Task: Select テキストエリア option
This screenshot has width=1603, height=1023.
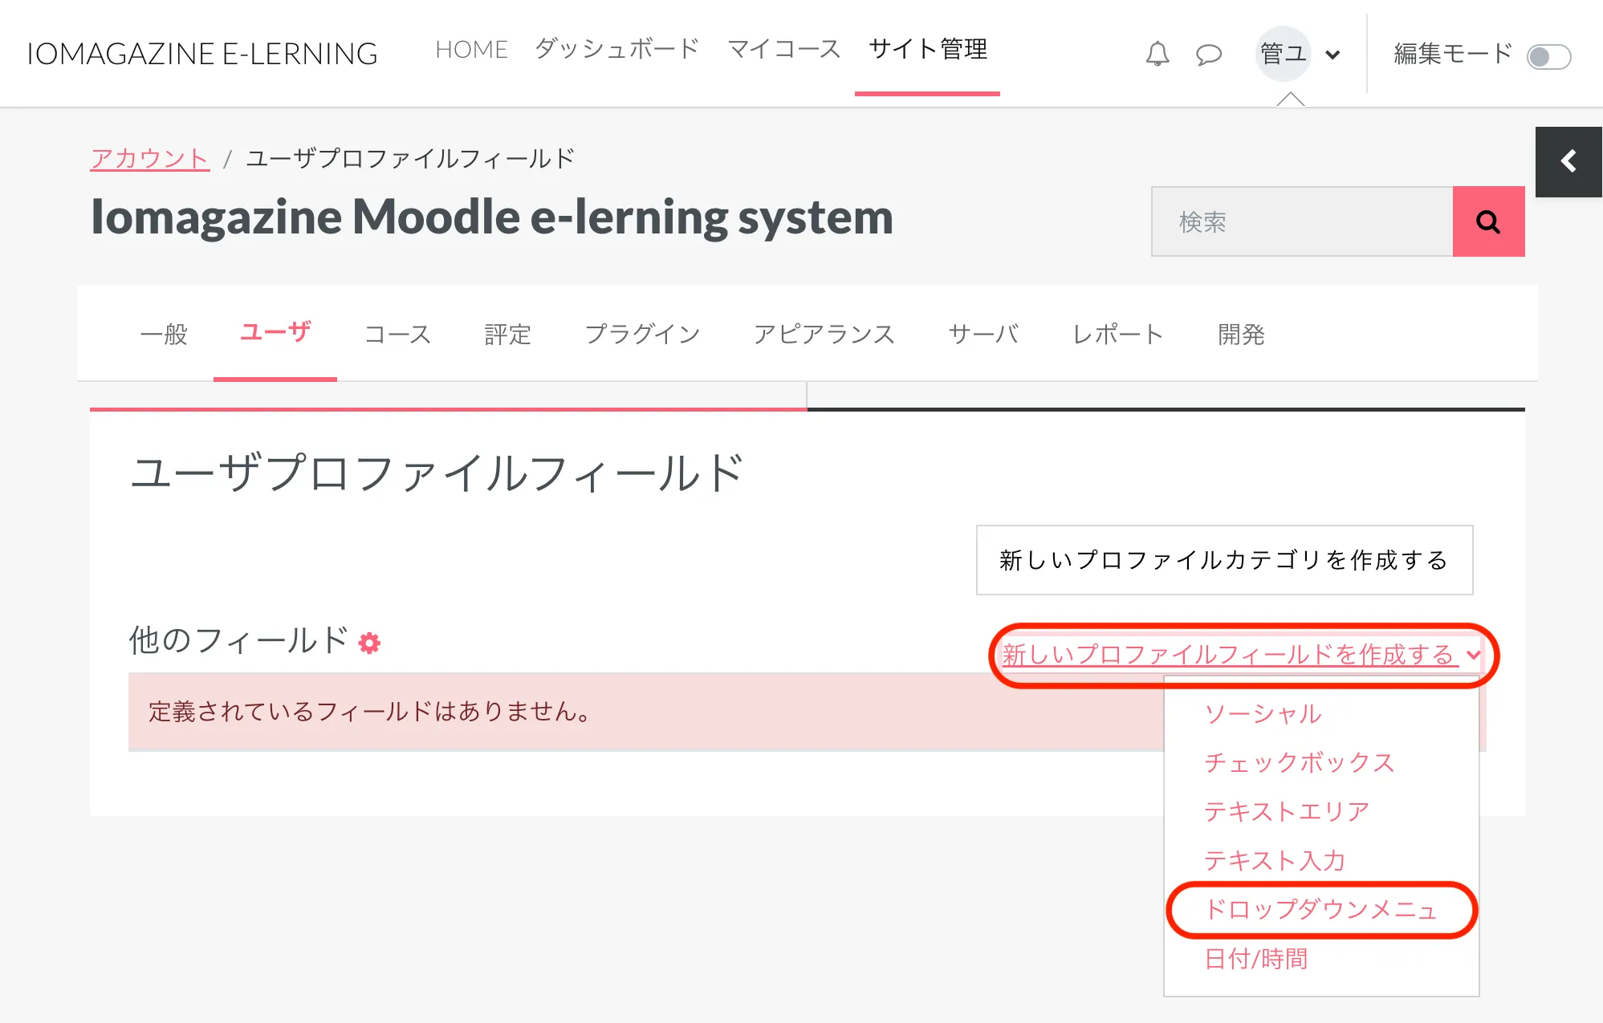Action: tap(1286, 811)
